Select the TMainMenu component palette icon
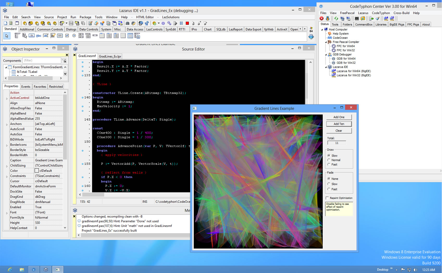The image size is (442, 273). click(17, 36)
